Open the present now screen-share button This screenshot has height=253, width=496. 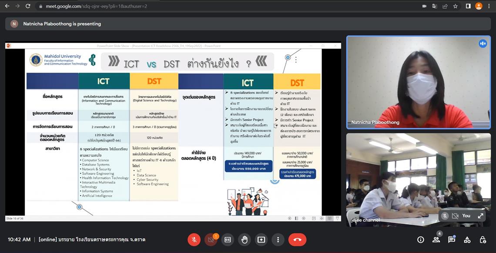pos(261,240)
